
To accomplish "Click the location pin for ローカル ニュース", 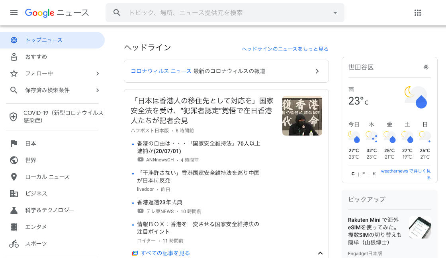I will (14, 177).
